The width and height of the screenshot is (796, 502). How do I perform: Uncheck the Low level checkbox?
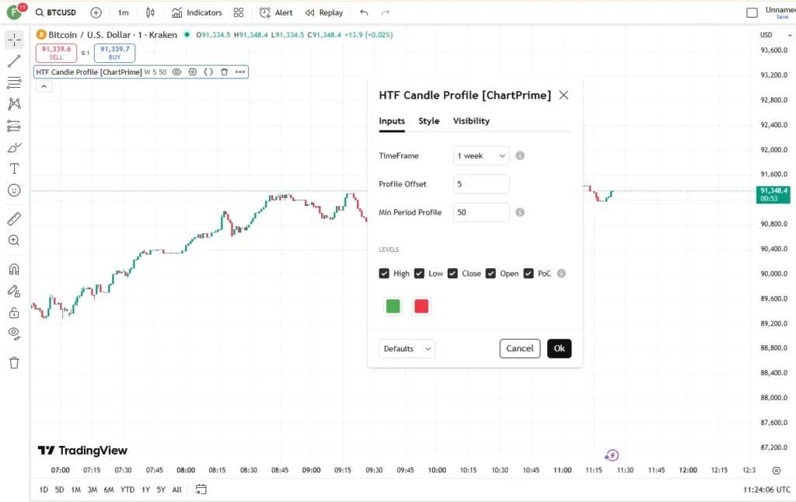[x=419, y=274]
